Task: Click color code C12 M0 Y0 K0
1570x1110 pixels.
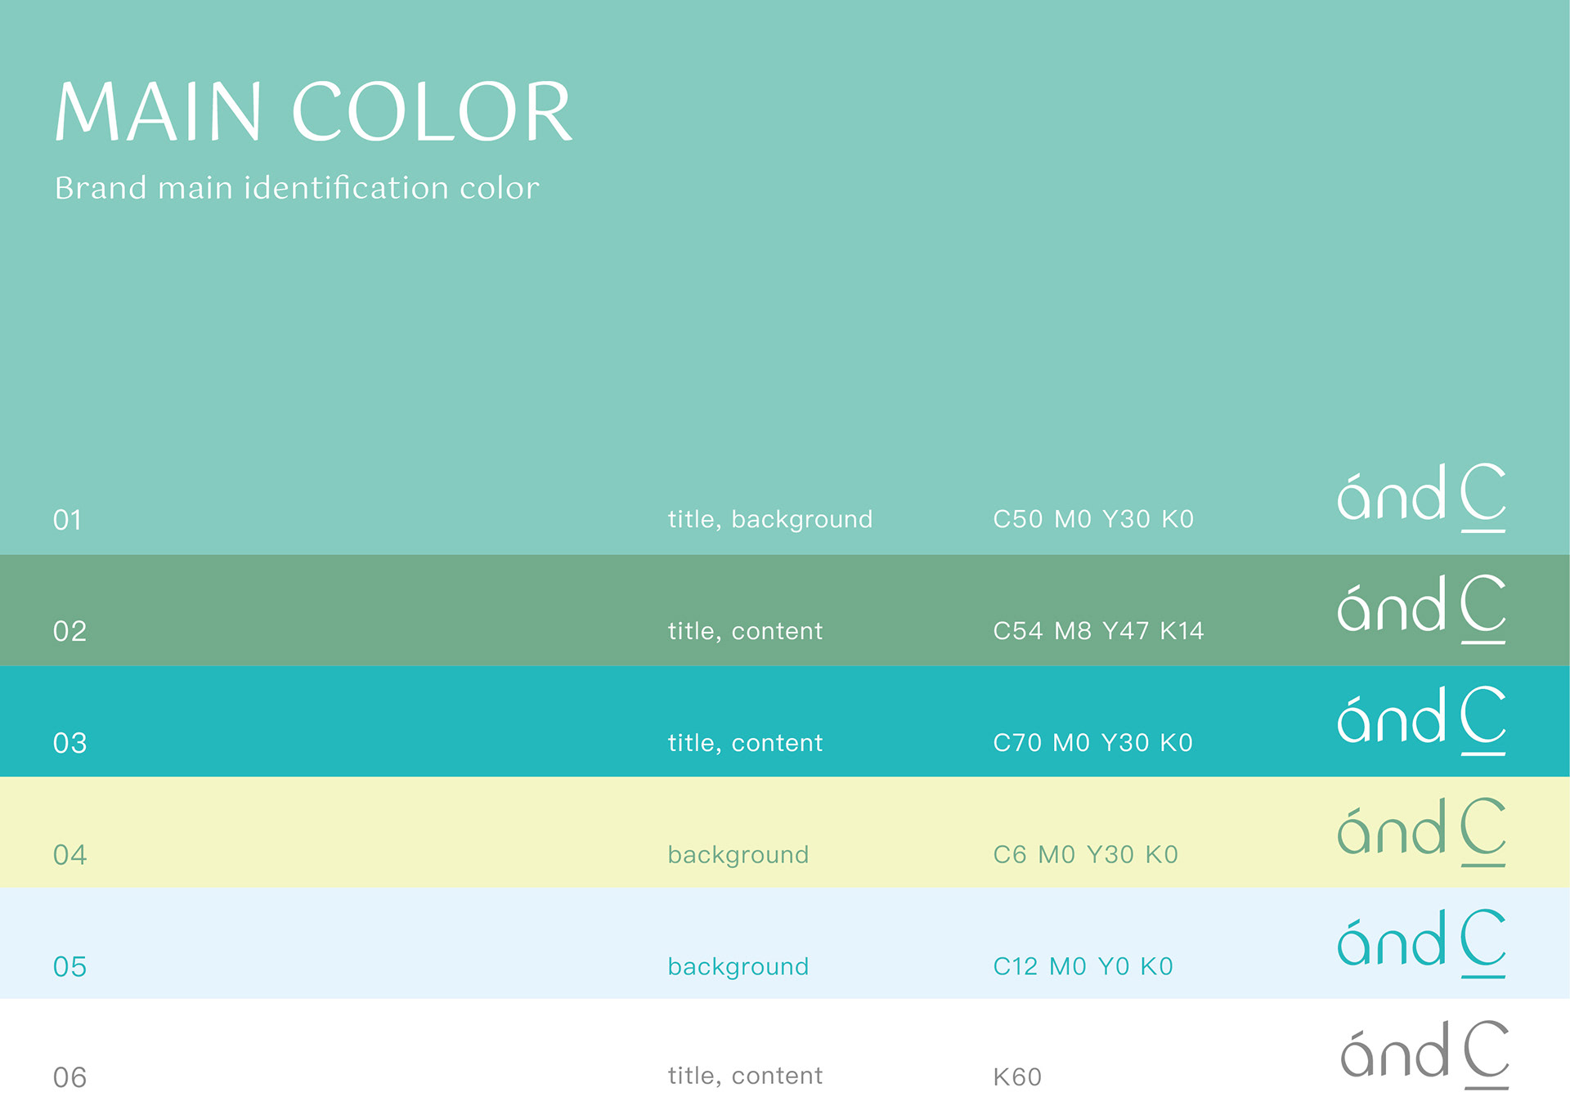Action: tap(1083, 967)
